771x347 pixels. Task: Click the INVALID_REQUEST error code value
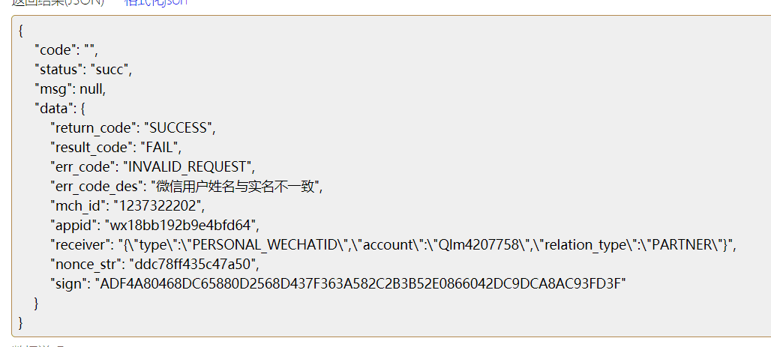(x=198, y=167)
